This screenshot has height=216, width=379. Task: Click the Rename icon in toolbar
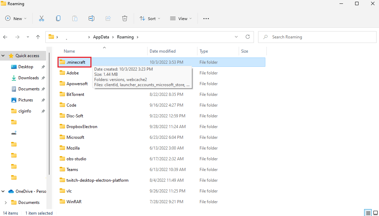point(91,18)
